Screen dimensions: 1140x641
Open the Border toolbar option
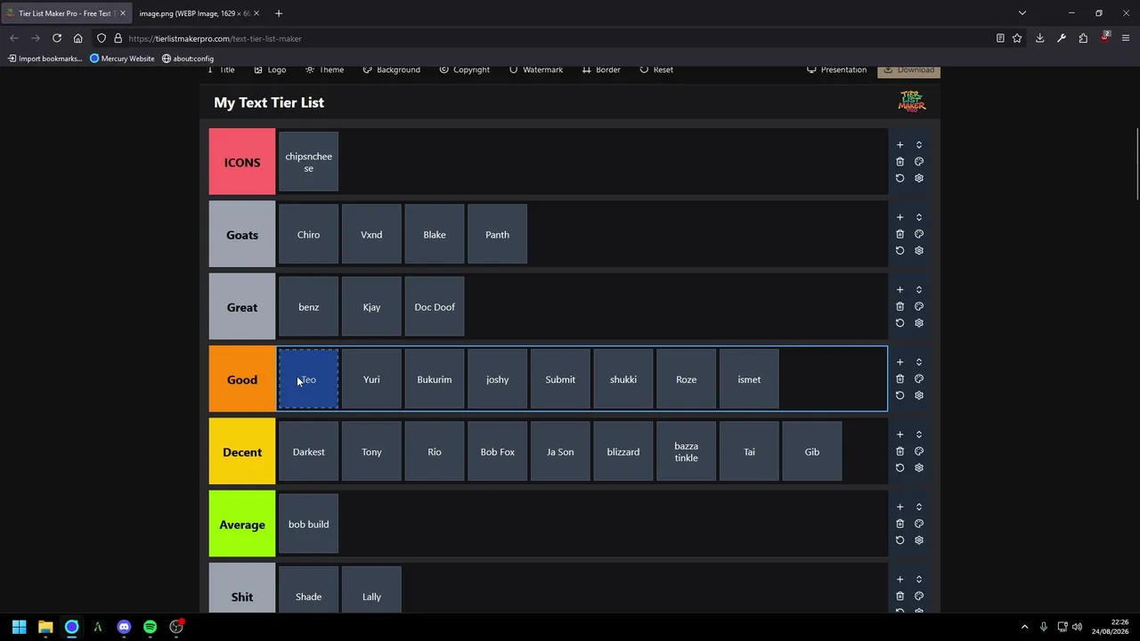[601, 69]
